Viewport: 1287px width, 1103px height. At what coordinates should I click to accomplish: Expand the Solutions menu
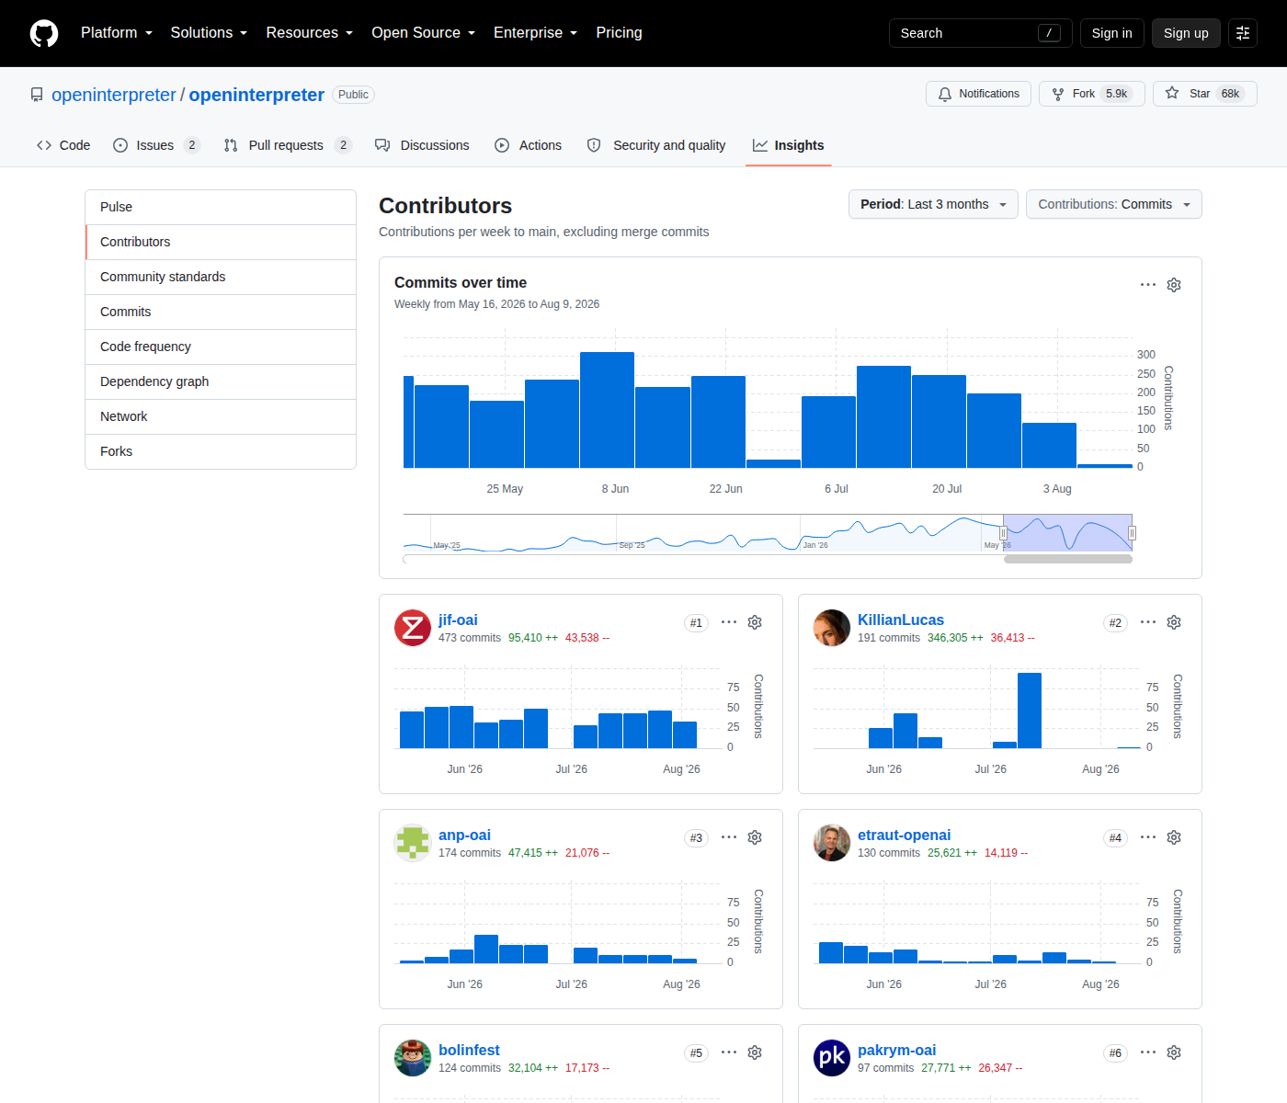pos(209,33)
